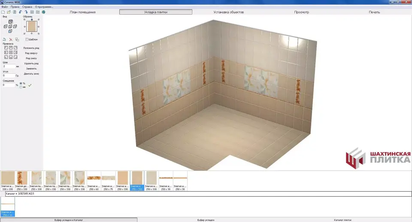Select the мм offset radio button

click(x=21, y=87)
